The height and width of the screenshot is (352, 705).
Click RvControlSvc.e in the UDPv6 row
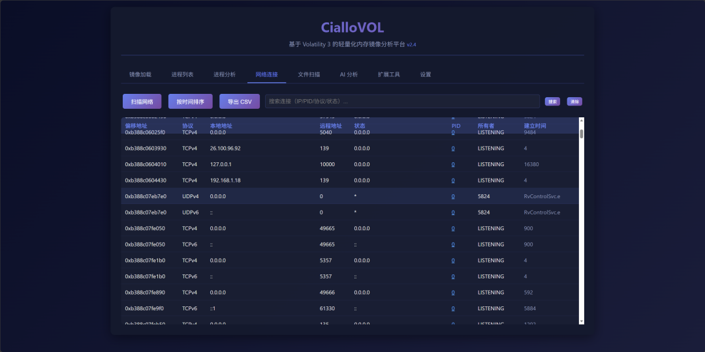click(542, 213)
